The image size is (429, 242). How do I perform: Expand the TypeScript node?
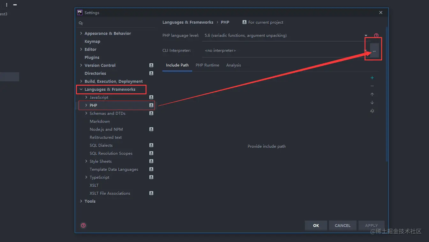tap(86, 177)
